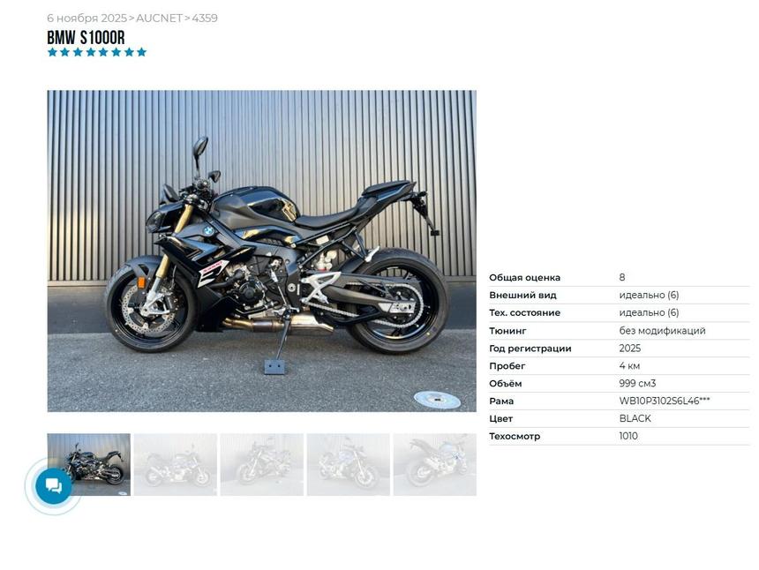Open the blue chat bubble widget
759x570 pixels.
pyautogui.click(x=53, y=486)
